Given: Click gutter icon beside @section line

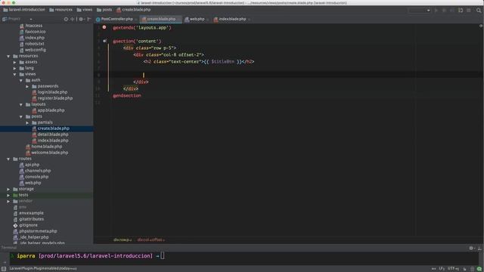Looking at the screenshot, I should (x=104, y=41).
